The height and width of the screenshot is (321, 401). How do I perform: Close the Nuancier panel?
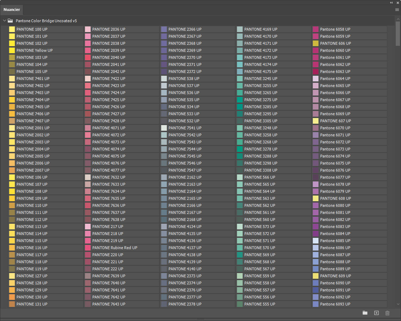coord(397,2)
